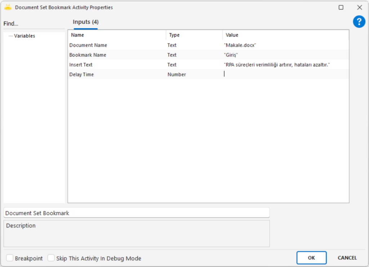This screenshot has width=369, height=267.
Task: Click the Value column header
Action: [285, 35]
